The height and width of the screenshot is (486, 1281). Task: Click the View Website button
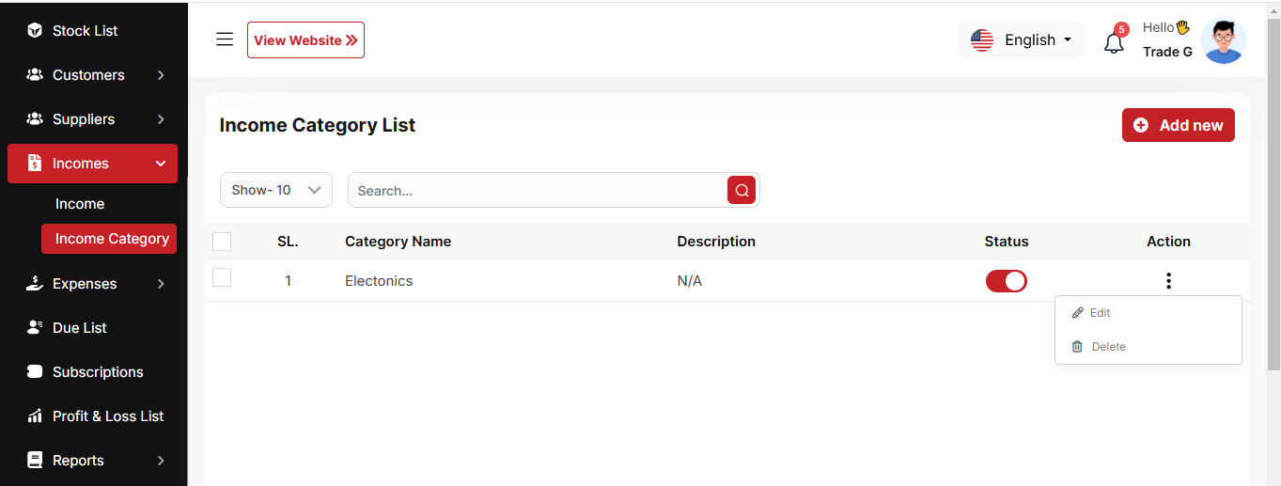305,40
